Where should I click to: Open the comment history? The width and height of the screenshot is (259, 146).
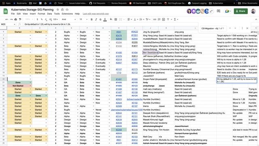click(x=219, y=11)
